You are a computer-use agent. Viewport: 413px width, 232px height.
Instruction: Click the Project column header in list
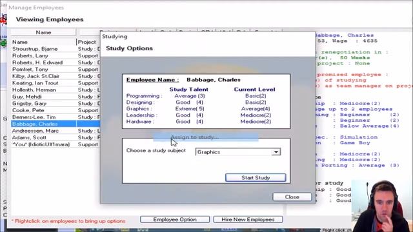tap(87, 42)
